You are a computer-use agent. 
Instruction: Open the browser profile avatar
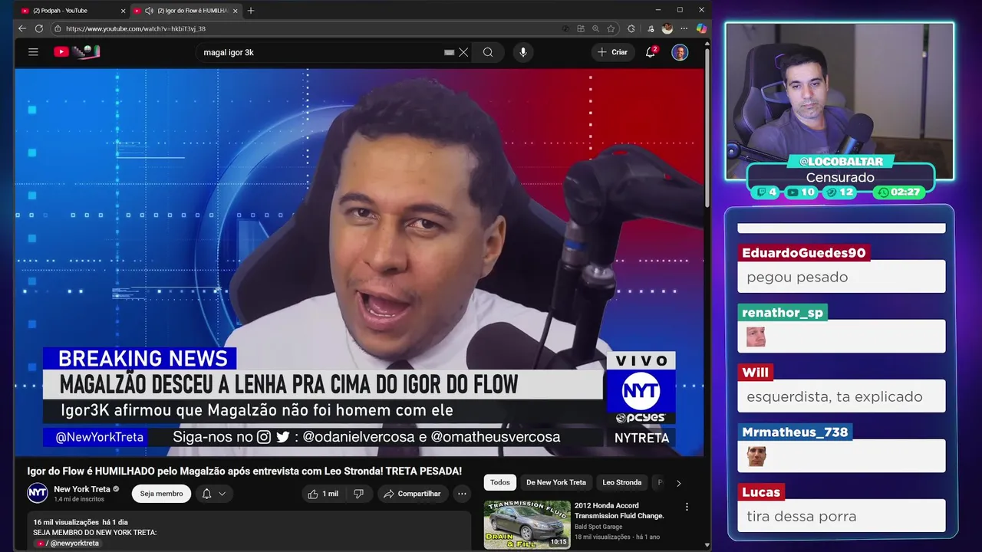667,28
